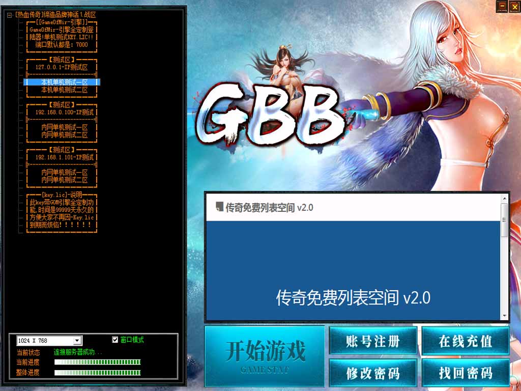Click the announcement panel scrollbar down arrow
521x391 pixels.
504,316
